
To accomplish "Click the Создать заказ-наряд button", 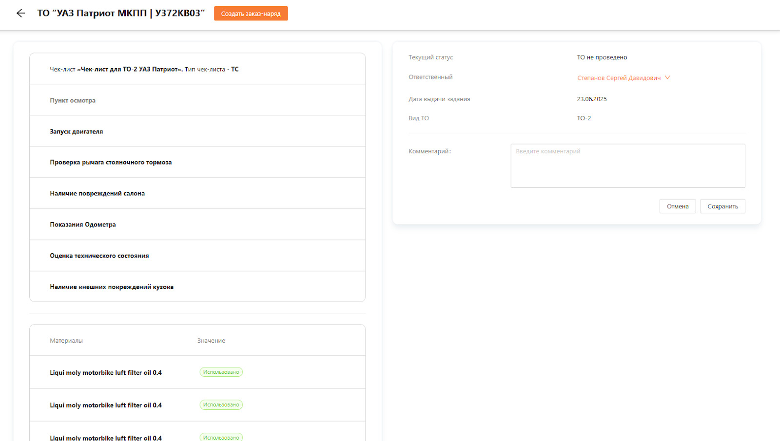I will click(251, 14).
